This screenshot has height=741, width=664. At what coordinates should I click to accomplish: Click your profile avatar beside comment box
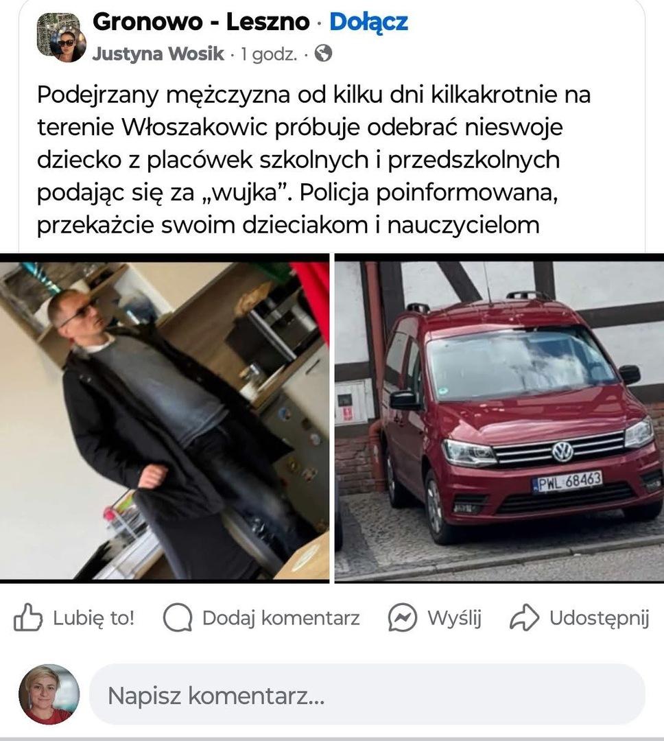49,694
